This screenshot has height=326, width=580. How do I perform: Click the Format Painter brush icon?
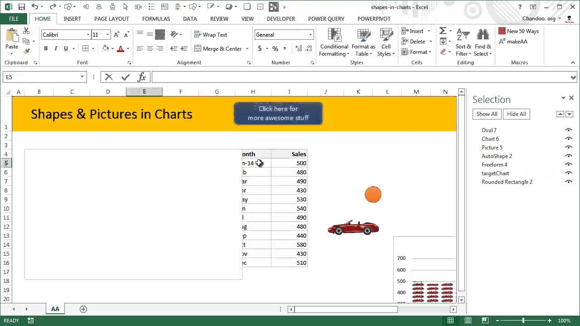pos(26,52)
